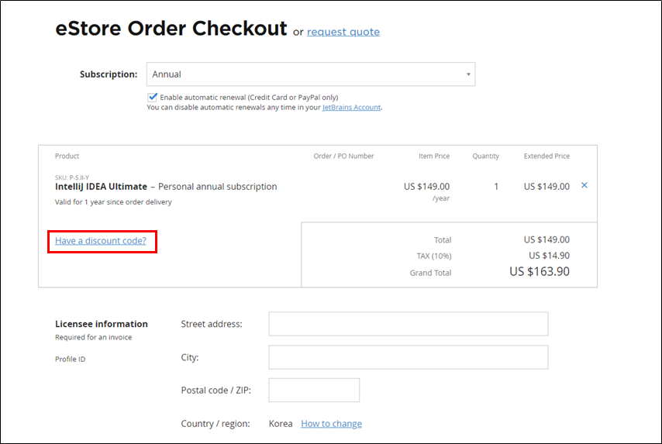Focus the Postal code / ZIP field
The height and width of the screenshot is (444, 662).
coord(314,390)
